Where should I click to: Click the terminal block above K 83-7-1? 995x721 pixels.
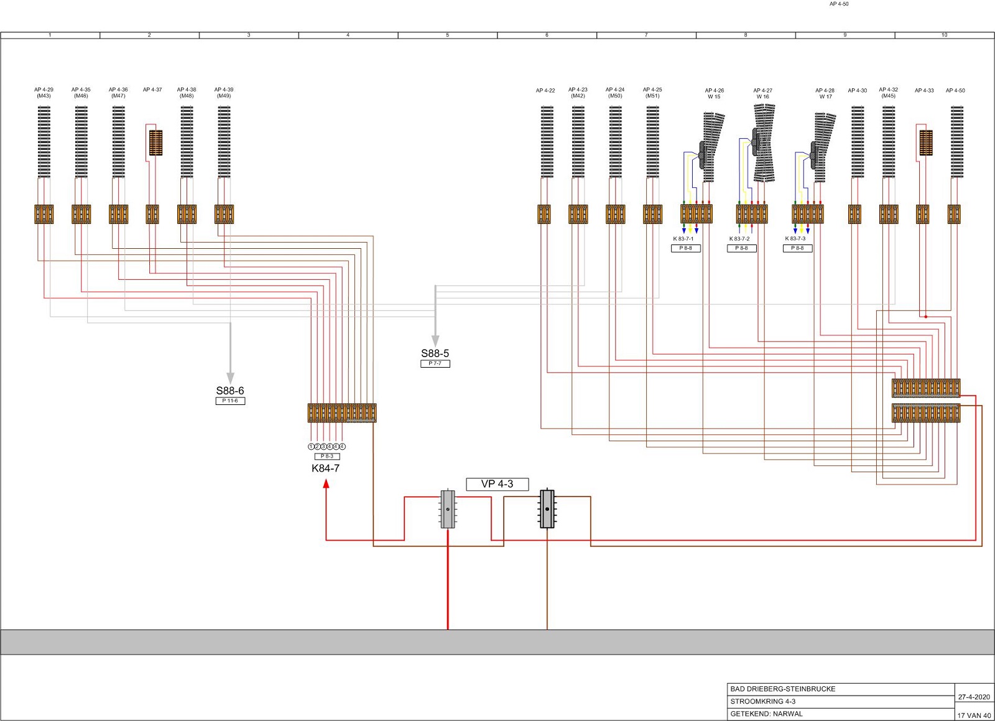(696, 214)
